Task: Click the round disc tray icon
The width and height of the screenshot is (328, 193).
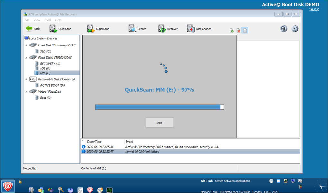Action: (x=271, y=181)
